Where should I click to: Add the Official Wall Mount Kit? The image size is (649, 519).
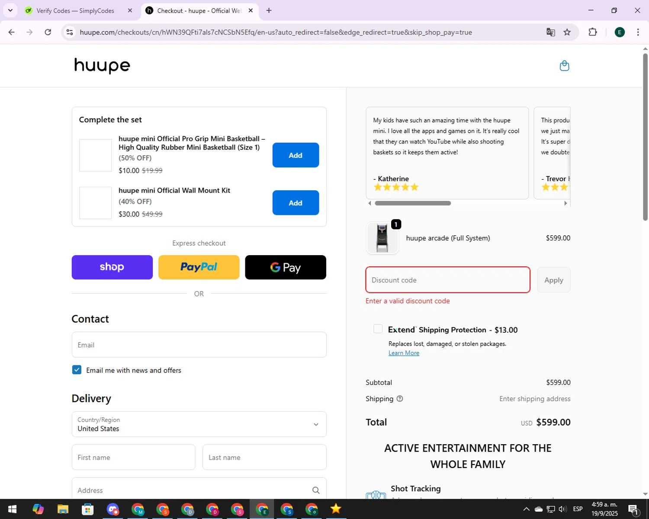(x=296, y=202)
